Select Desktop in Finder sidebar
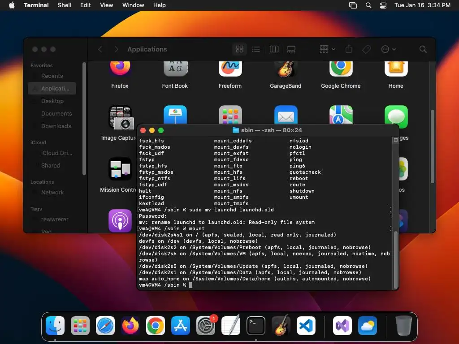This screenshot has width=459, height=344. tap(52, 101)
